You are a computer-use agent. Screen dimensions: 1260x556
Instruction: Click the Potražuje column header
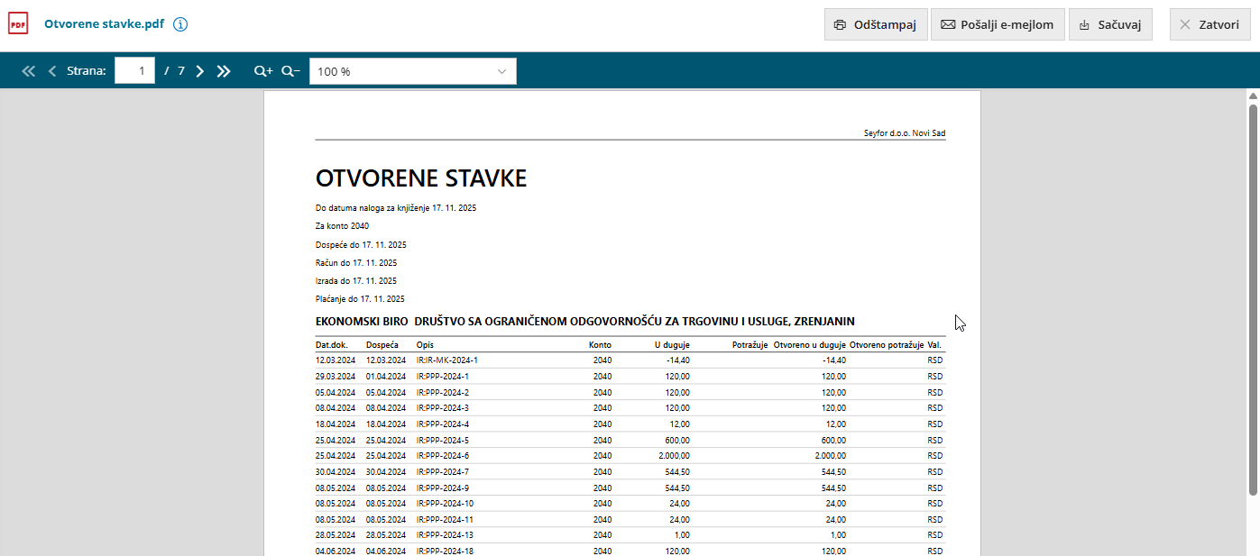[750, 345]
